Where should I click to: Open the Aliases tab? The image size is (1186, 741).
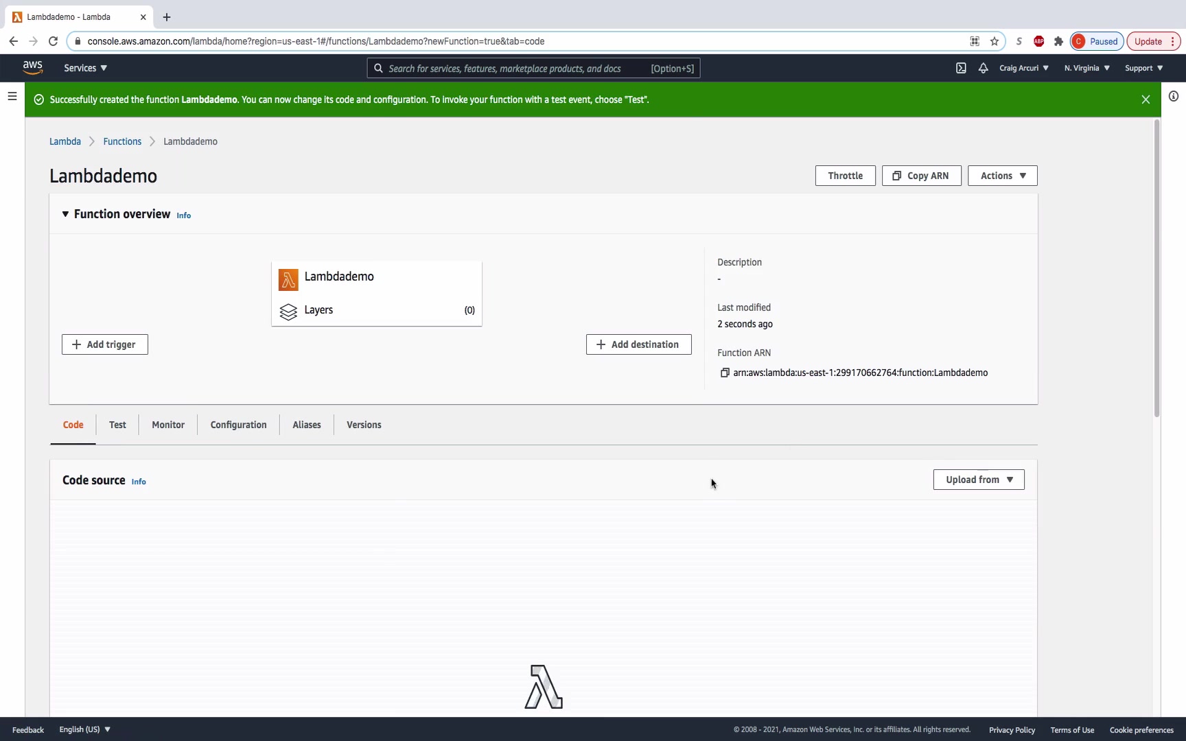tap(307, 425)
